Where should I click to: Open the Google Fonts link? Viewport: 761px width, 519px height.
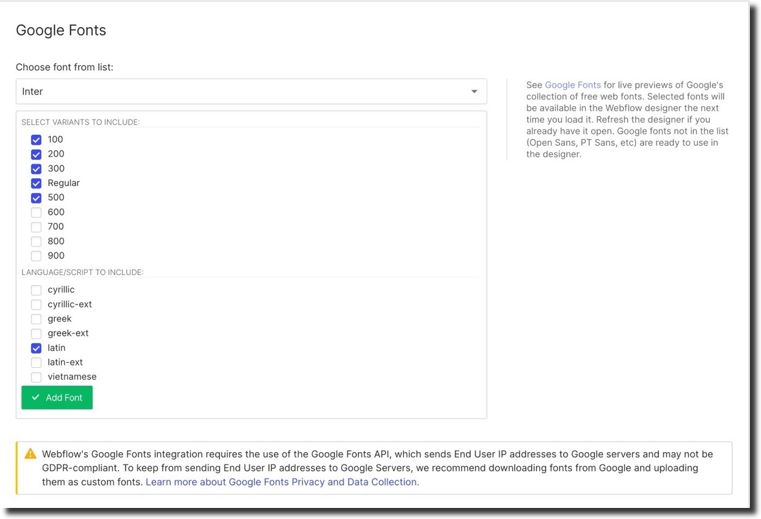(x=572, y=85)
